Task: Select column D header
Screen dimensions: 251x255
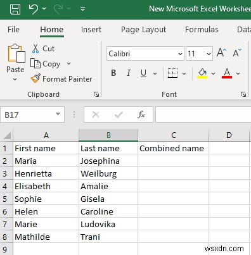Action: coord(229,135)
